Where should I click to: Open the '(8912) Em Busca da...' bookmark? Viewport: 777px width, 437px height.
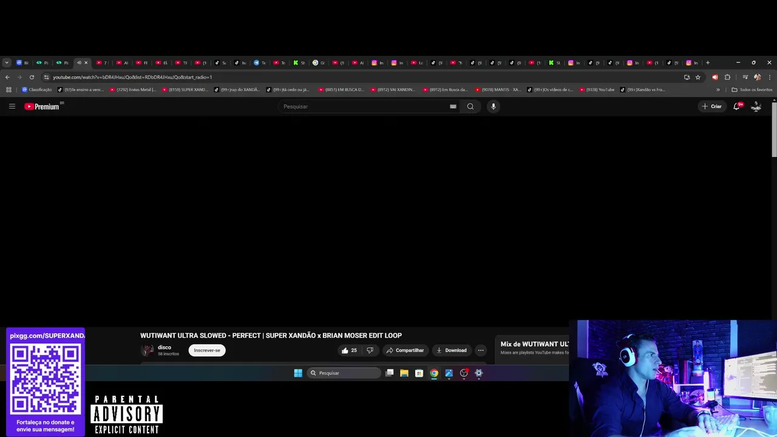click(446, 90)
